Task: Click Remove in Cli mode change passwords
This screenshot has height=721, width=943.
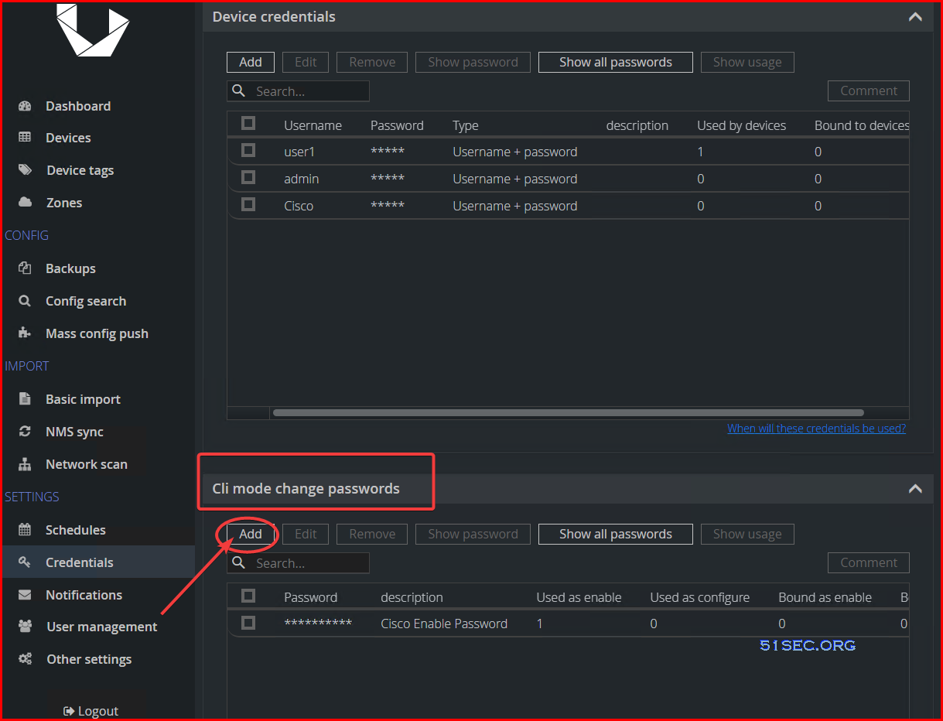Action: 372,534
